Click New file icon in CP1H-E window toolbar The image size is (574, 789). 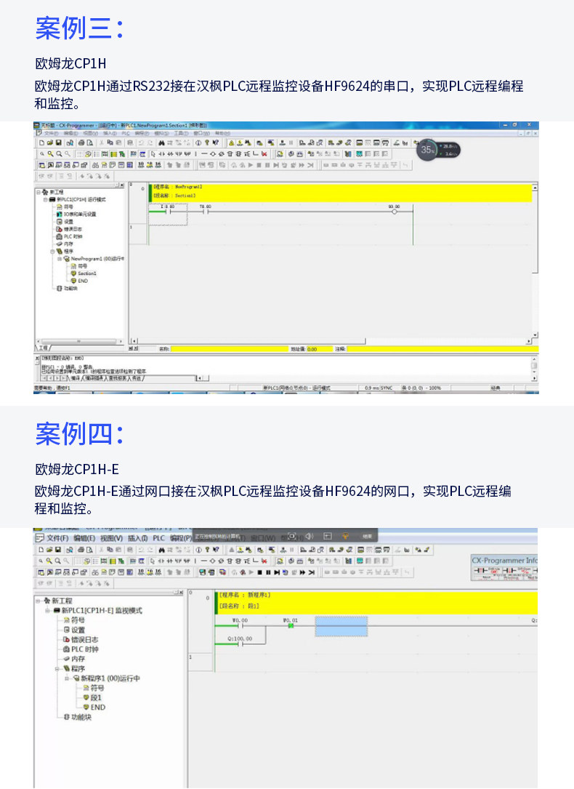[41, 550]
